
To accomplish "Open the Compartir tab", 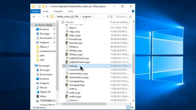I will click(58, 11).
